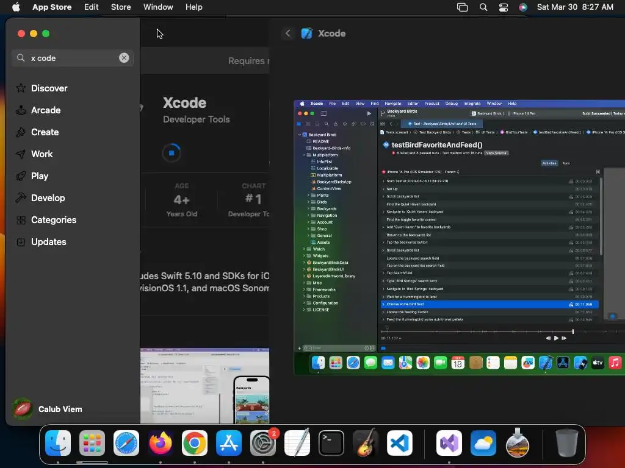Open Control Center in menu bar
The image size is (625, 468).
click(x=504, y=7)
